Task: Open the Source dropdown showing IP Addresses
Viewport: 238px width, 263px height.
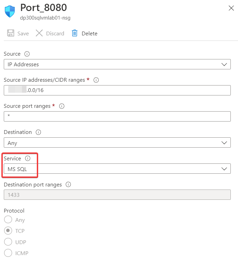Action: 117,64
